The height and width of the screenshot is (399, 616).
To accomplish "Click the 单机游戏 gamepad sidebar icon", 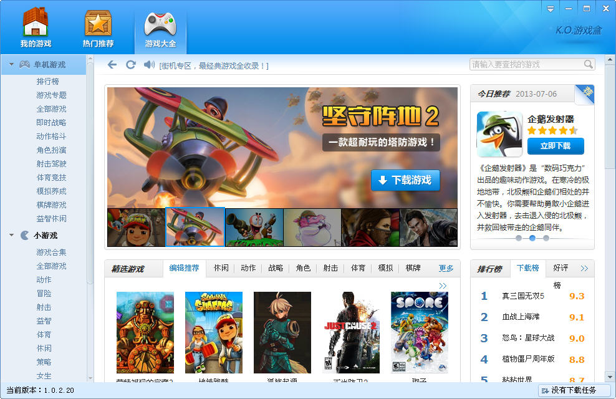I will (x=24, y=64).
